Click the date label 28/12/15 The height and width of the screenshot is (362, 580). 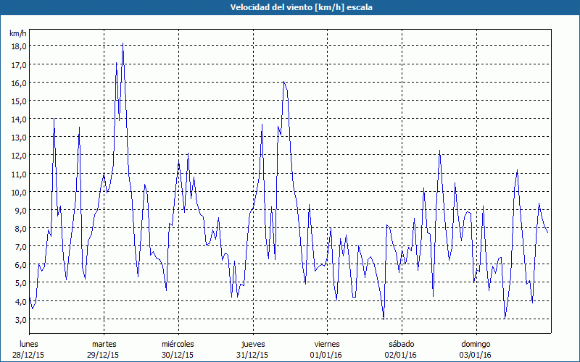(28, 355)
